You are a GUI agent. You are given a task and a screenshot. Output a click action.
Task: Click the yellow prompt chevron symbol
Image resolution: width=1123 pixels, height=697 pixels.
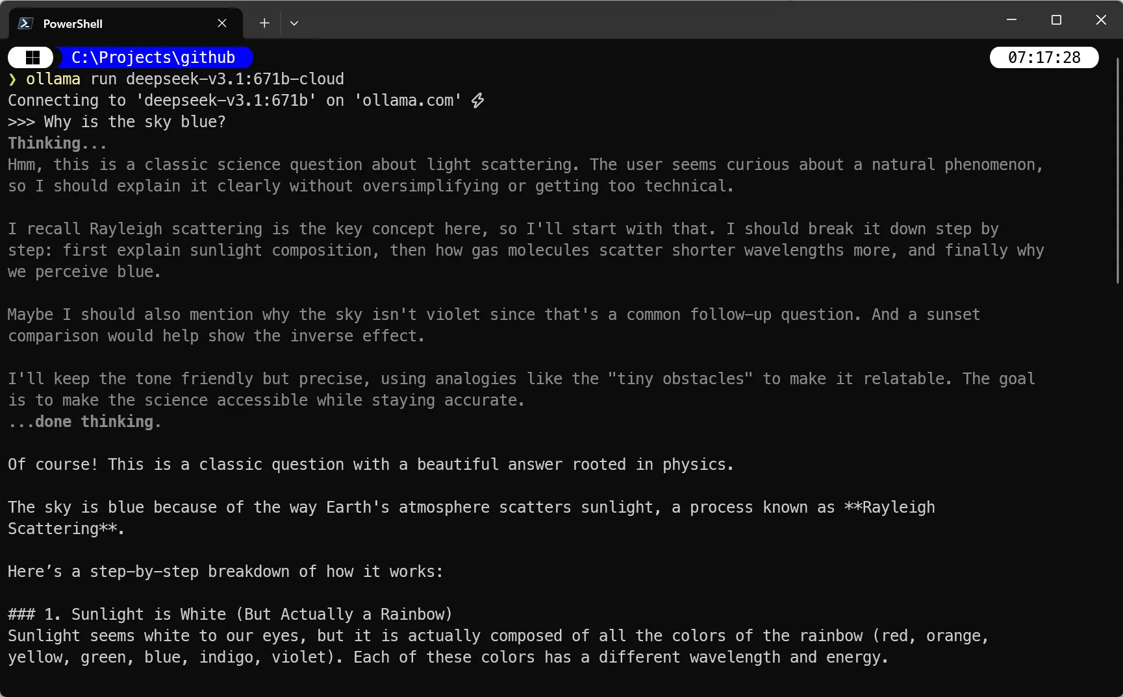pos(12,79)
